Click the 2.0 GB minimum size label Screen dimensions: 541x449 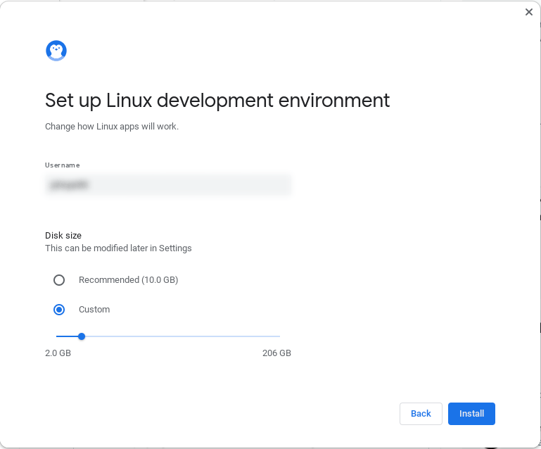[58, 353]
